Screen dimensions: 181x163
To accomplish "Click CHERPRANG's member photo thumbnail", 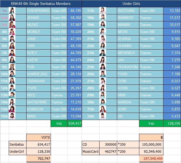I will [12, 11].
